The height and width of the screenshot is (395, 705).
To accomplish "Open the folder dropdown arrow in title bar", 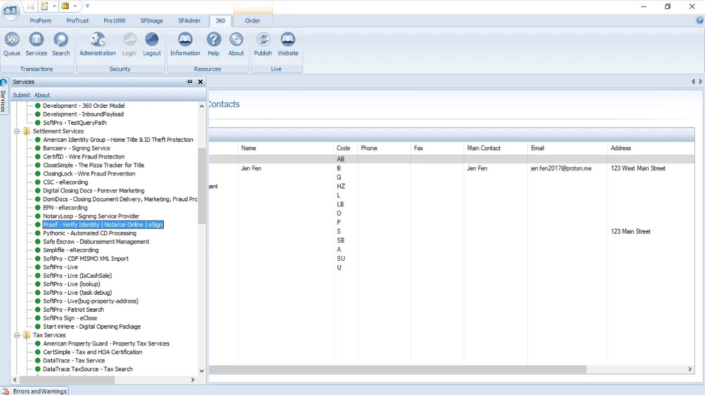I will tap(75, 7).
